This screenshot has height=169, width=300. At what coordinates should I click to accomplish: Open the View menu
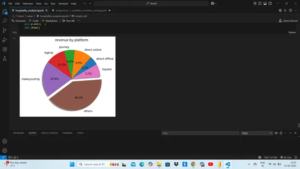38,3
